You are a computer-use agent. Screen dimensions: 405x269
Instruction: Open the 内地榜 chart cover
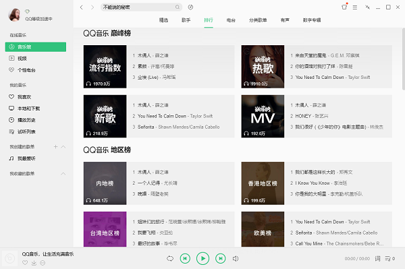coord(105,183)
